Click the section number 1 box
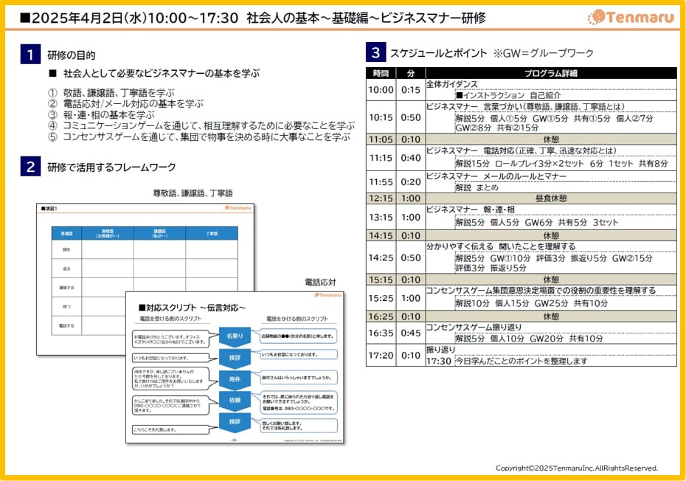 click(30, 55)
